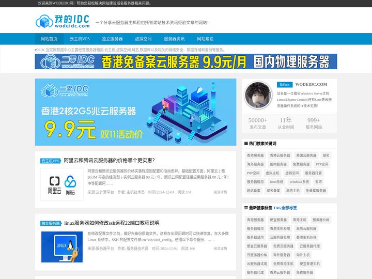Click the 服务器试用 tag

[255, 237]
